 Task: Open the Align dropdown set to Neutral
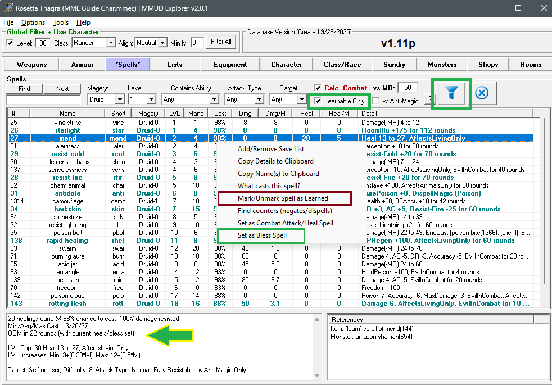pos(162,43)
